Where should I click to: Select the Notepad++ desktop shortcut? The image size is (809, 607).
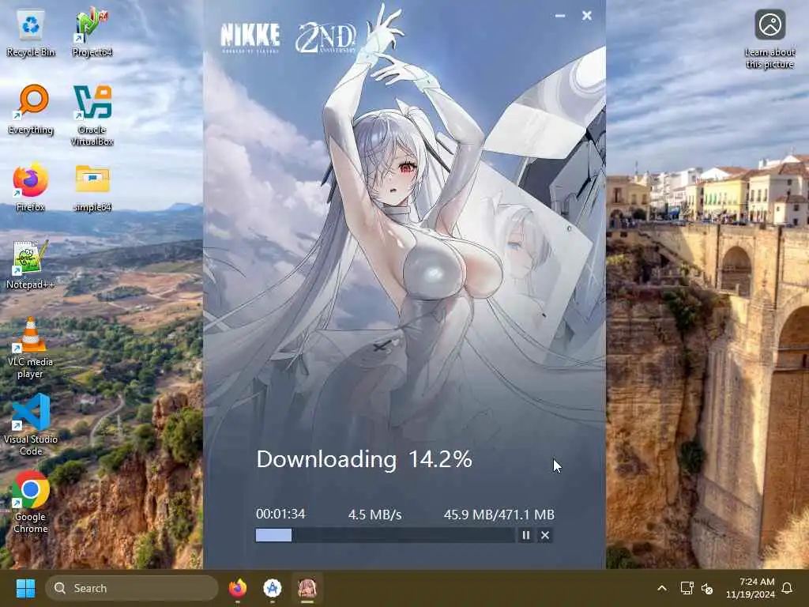coord(30,266)
